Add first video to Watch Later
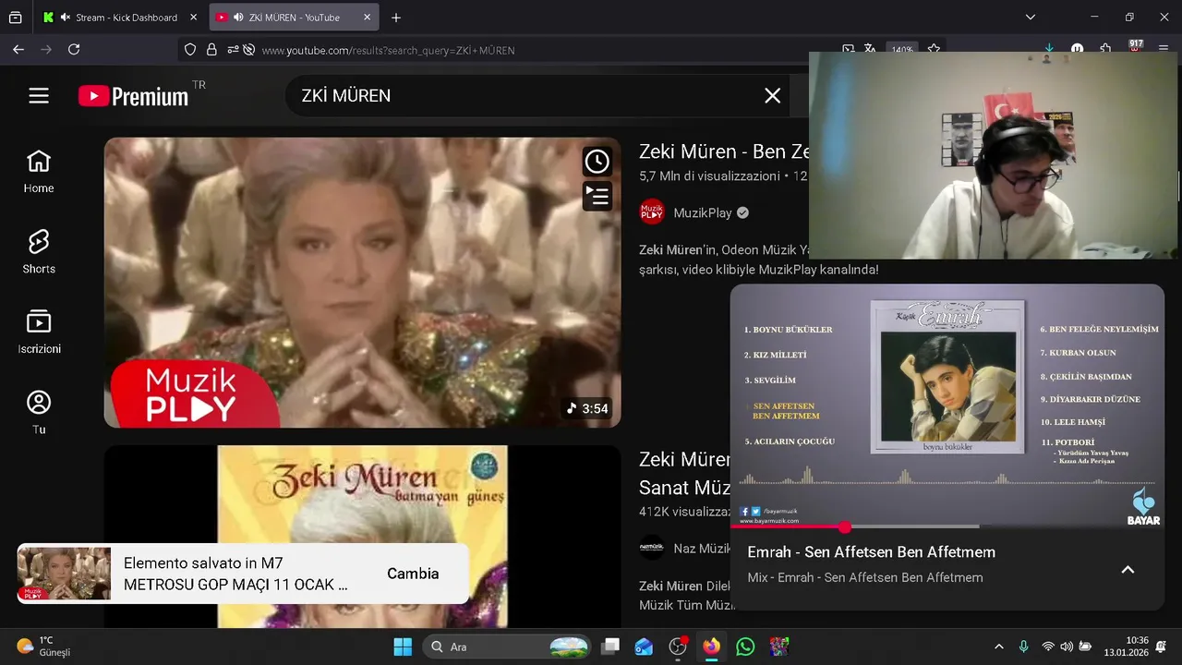This screenshot has height=665, width=1182. (597, 162)
